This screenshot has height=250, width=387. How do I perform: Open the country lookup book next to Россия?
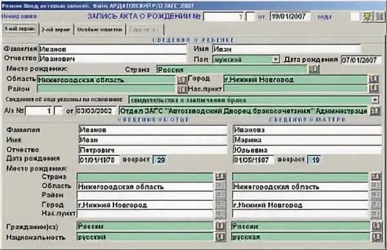pyautogui.click(x=314, y=69)
